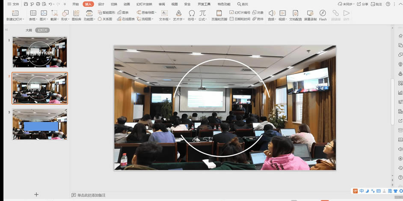403x201 pixels.
Task: Switch to the Animation (动画) tab
Action: click(x=127, y=4)
